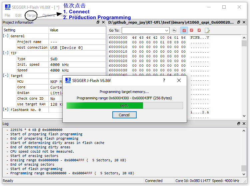The image size is (250, 186).
Task: Float the Project information panel
Action: (x=98, y=22)
